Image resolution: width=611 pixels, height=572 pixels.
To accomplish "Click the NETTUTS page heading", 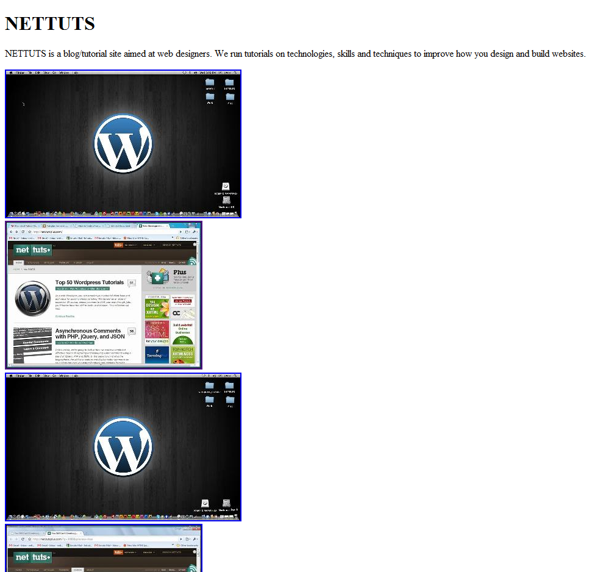I will tap(50, 23).
